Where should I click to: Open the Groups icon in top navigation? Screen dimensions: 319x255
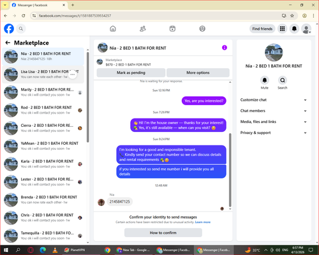coord(202,29)
